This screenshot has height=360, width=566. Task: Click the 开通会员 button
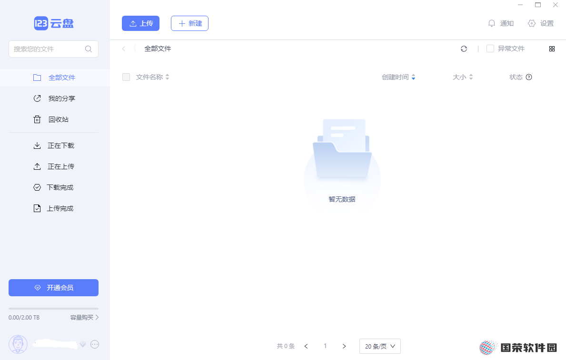pyautogui.click(x=53, y=288)
